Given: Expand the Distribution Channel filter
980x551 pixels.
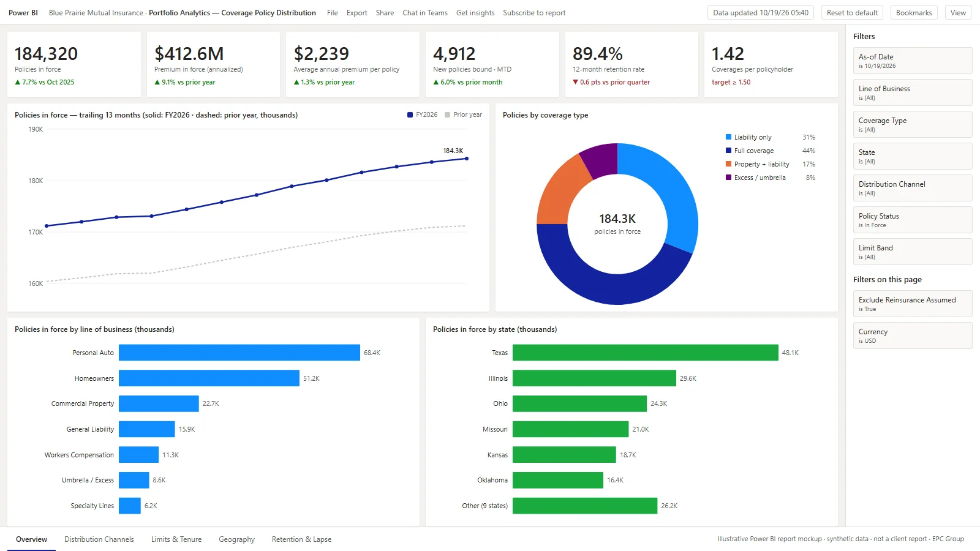Looking at the screenshot, I should (x=913, y=188).
